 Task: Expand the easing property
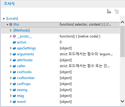point(11,90)
